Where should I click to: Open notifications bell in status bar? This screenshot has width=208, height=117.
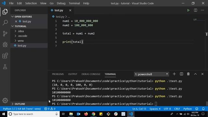(203, 109)
